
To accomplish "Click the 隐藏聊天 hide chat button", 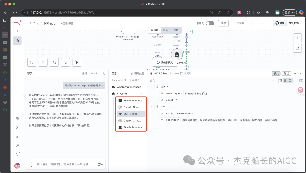I will pos(165,62).
